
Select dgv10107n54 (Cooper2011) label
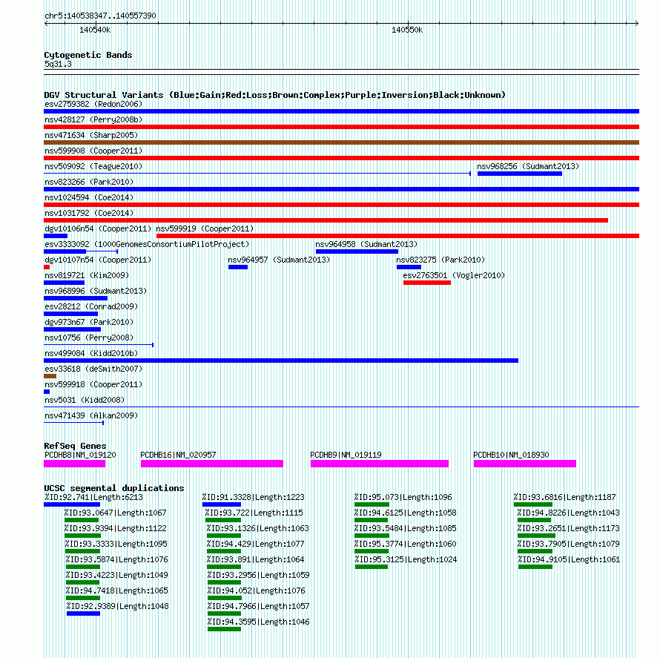98,260
